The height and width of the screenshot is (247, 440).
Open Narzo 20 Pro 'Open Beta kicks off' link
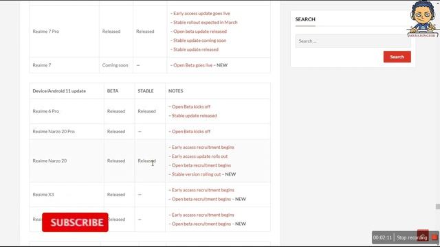click(191, 131)
